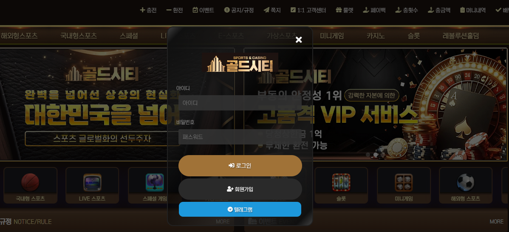The width and height of the screenshot is (509, 232).
Task: Open the blue 텔레그램 button
Action: pos(240,209)
